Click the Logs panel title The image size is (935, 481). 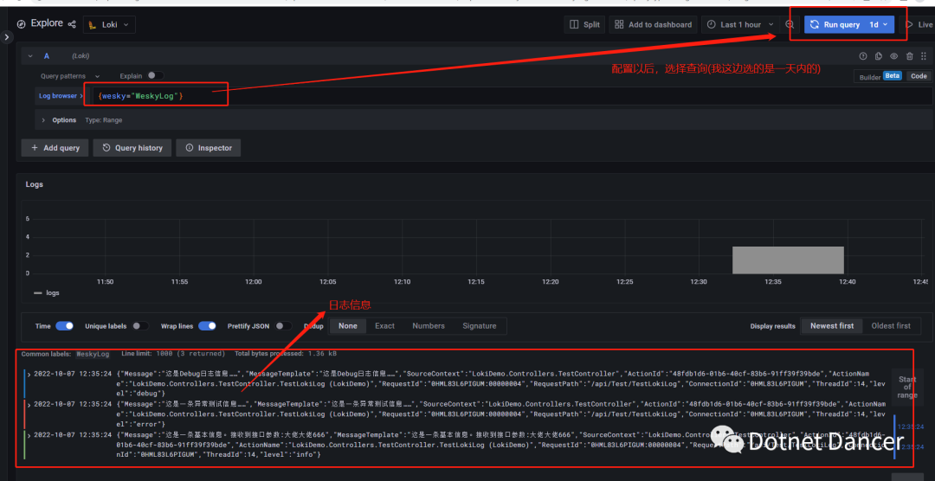(34, 184)
